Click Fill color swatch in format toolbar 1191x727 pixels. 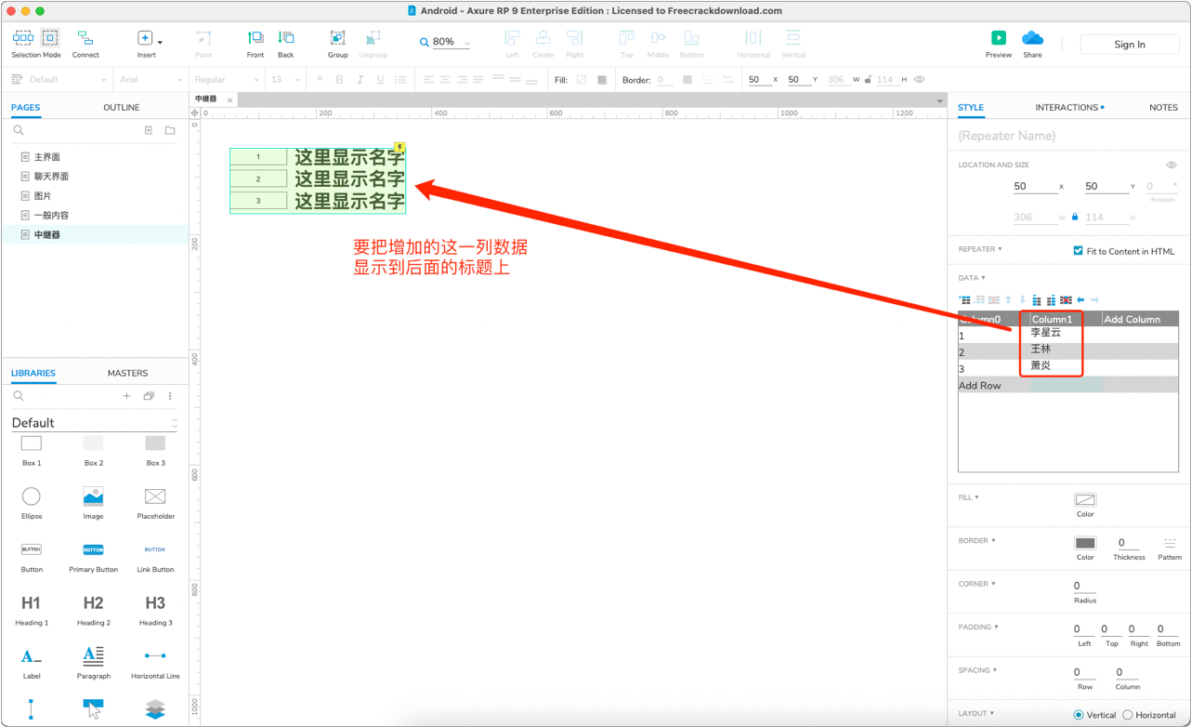(x=582, y=80)
